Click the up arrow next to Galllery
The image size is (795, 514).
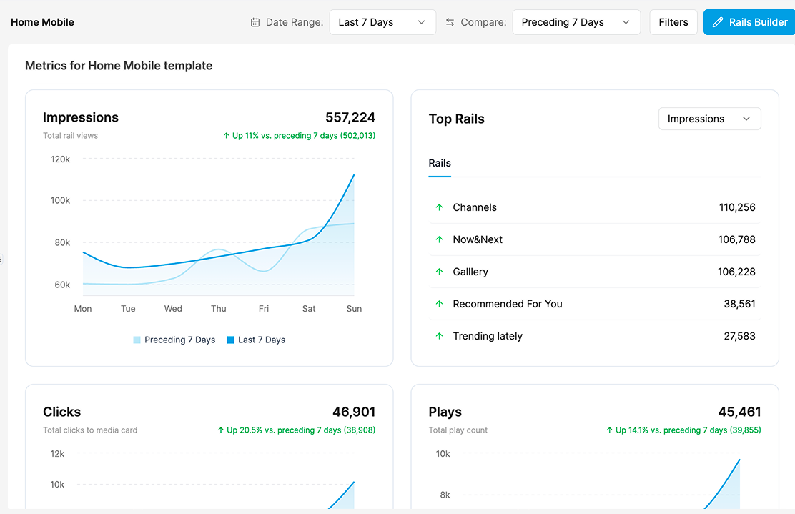click(439, 272)
